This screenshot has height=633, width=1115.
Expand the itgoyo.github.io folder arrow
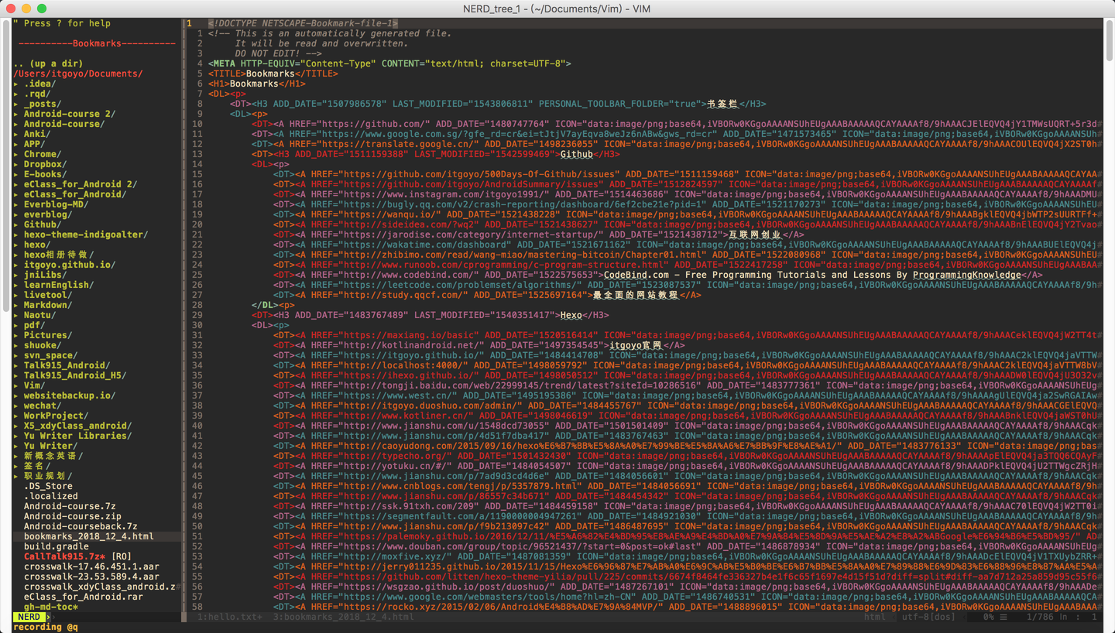click(15, 265)
